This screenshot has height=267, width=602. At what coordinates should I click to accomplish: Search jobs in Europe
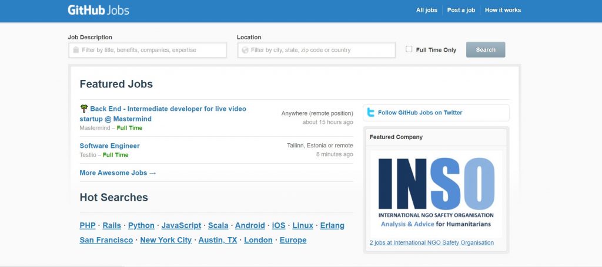293,240
